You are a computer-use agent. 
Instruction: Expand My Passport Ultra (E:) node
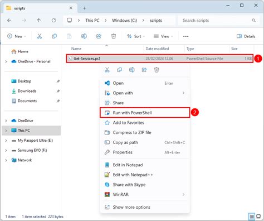coord(6,141)
